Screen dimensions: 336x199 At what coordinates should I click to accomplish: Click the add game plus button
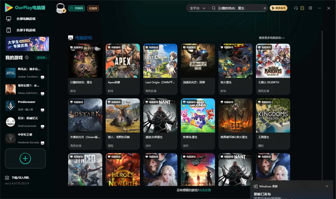tap(25, 158)
